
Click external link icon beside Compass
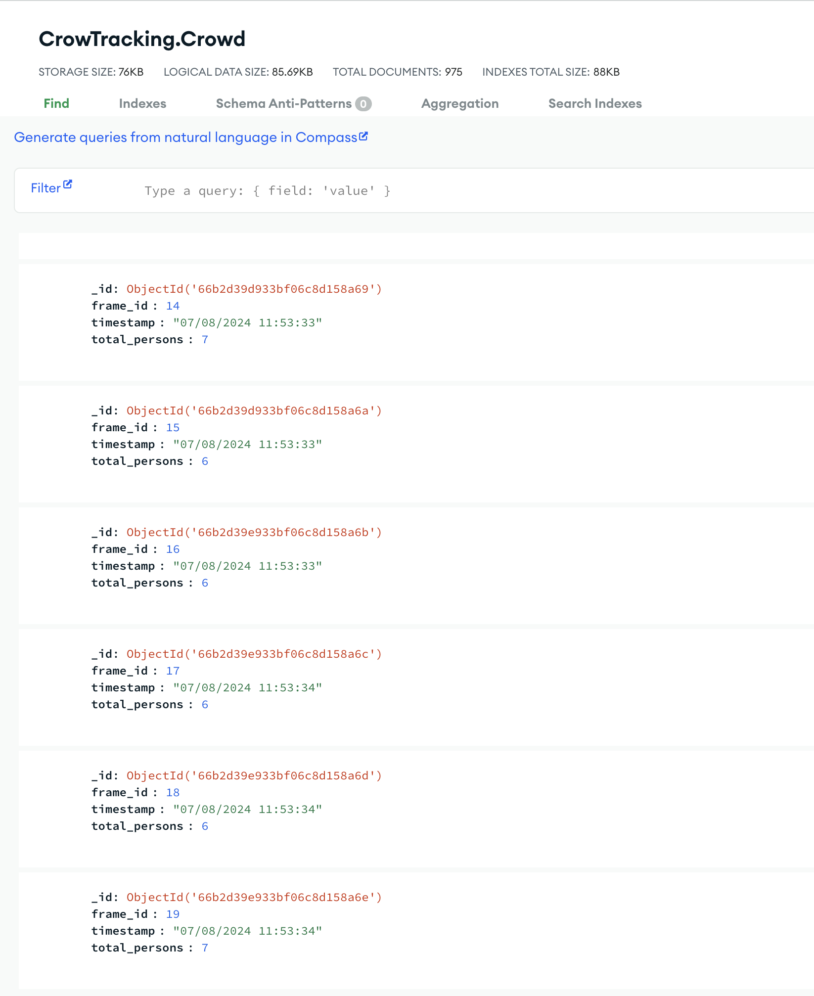point(363,136)
